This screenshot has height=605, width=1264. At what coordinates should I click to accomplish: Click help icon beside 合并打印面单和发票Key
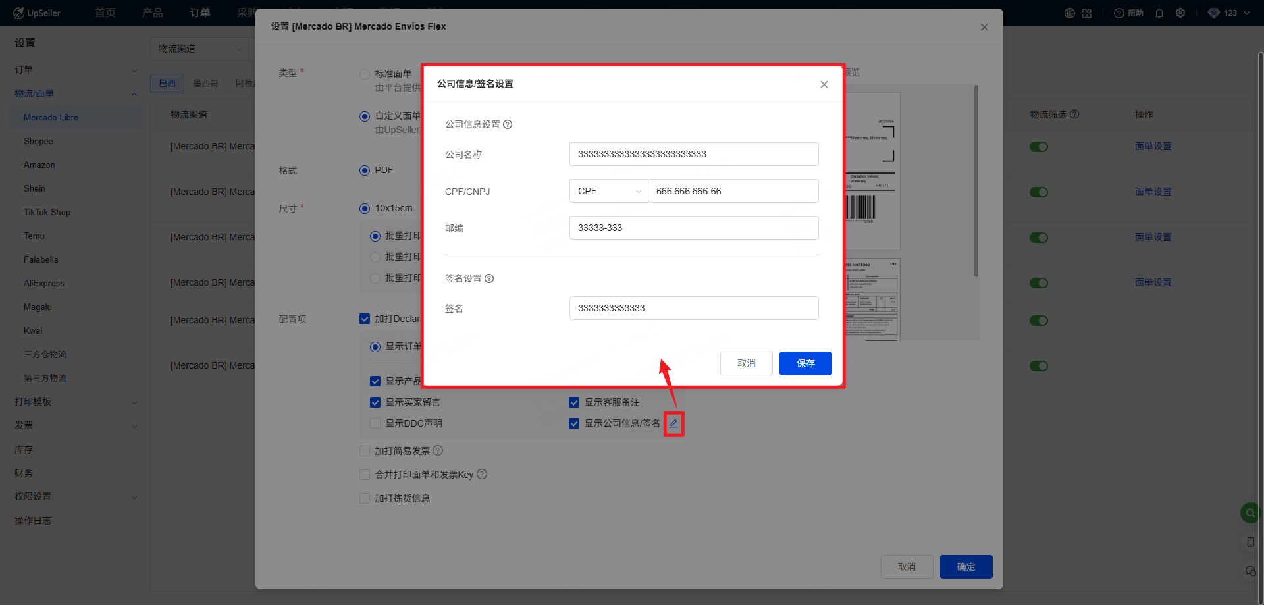point(482,475)
